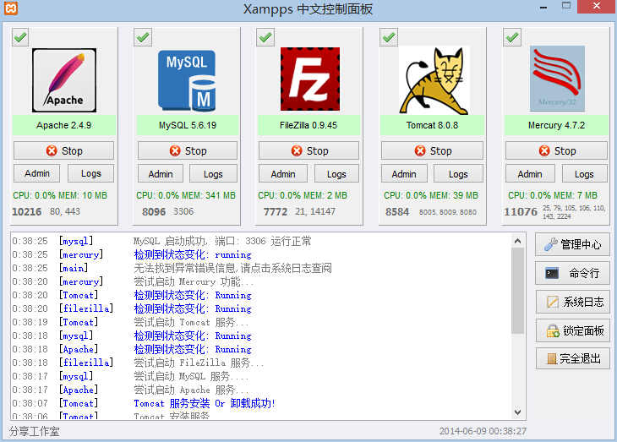Click the 完全退出 exit button

click(x=572, y=358)
